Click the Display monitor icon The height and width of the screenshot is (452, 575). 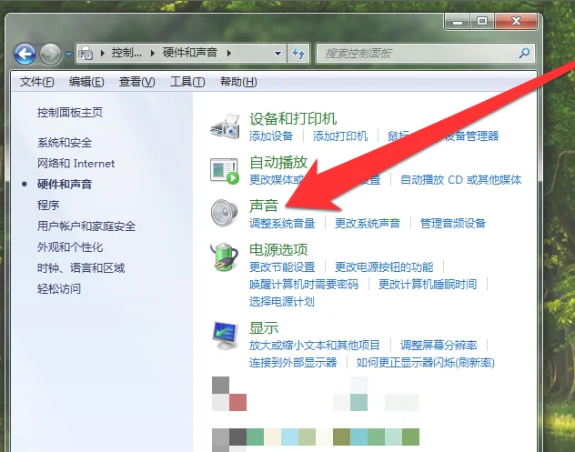225,336
